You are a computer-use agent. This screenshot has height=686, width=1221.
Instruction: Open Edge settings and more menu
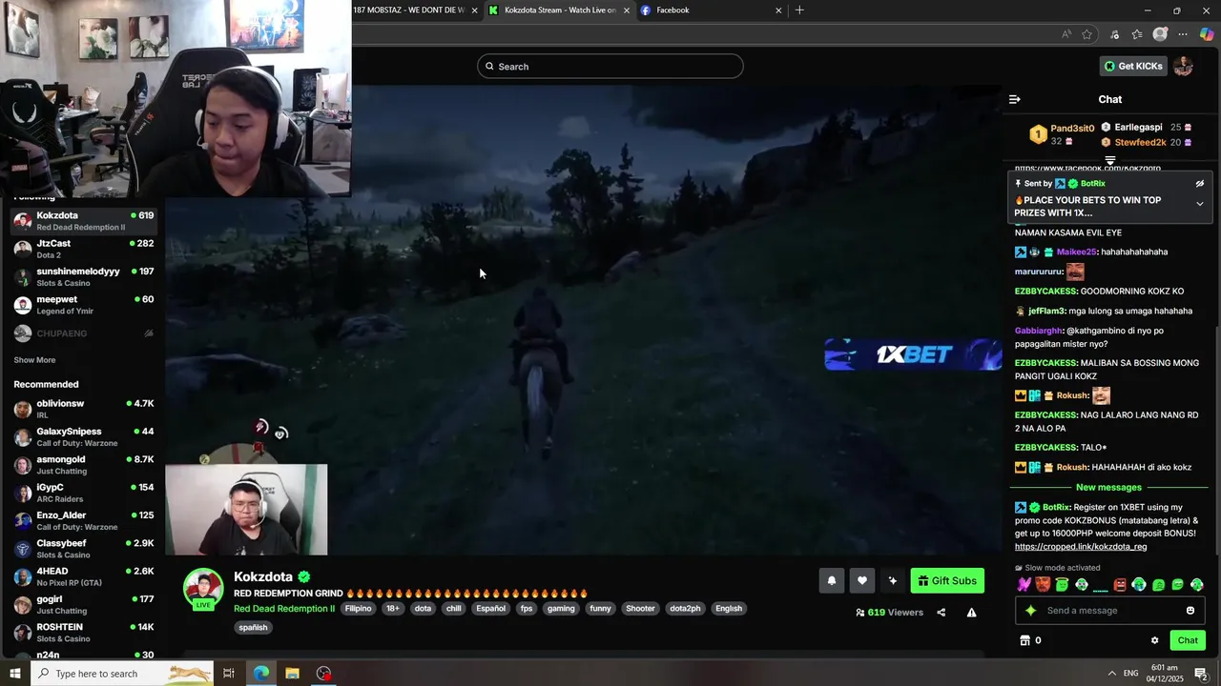(1183, 34)
